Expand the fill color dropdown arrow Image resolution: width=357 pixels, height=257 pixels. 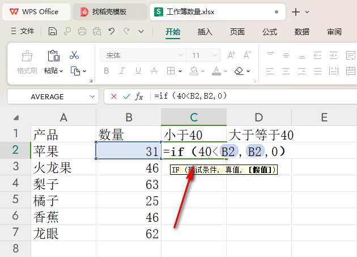tap(203, 71)
